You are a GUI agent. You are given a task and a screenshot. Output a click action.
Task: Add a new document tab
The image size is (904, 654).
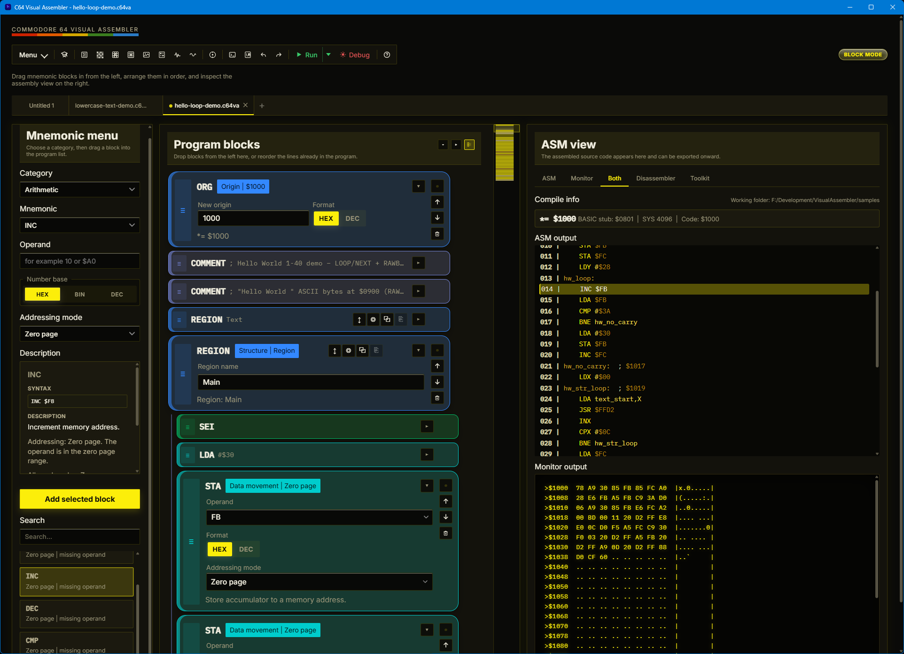(262, 106)
